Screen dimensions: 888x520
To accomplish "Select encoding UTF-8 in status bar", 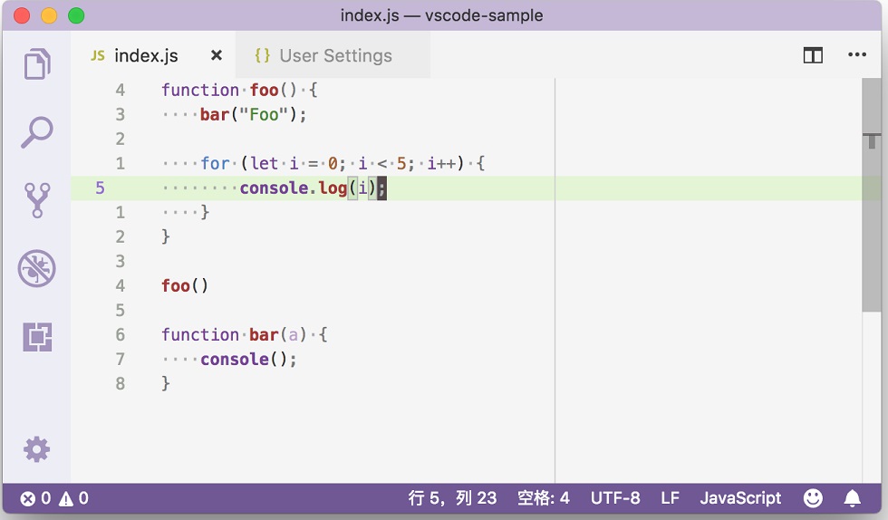I will (615, 498).
